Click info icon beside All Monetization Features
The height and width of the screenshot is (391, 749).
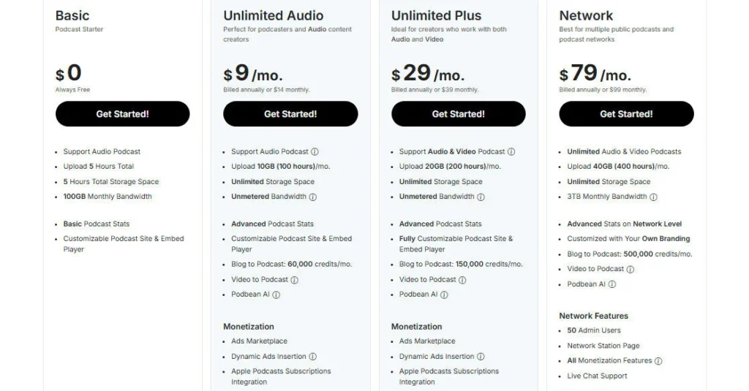tap(658, 361)
